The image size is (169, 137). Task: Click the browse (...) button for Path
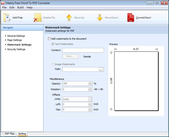[x=101, y=69]
